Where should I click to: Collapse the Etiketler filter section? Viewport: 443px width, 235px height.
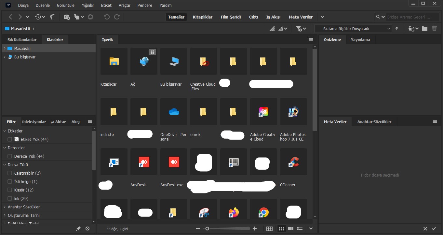coord(5,131)
